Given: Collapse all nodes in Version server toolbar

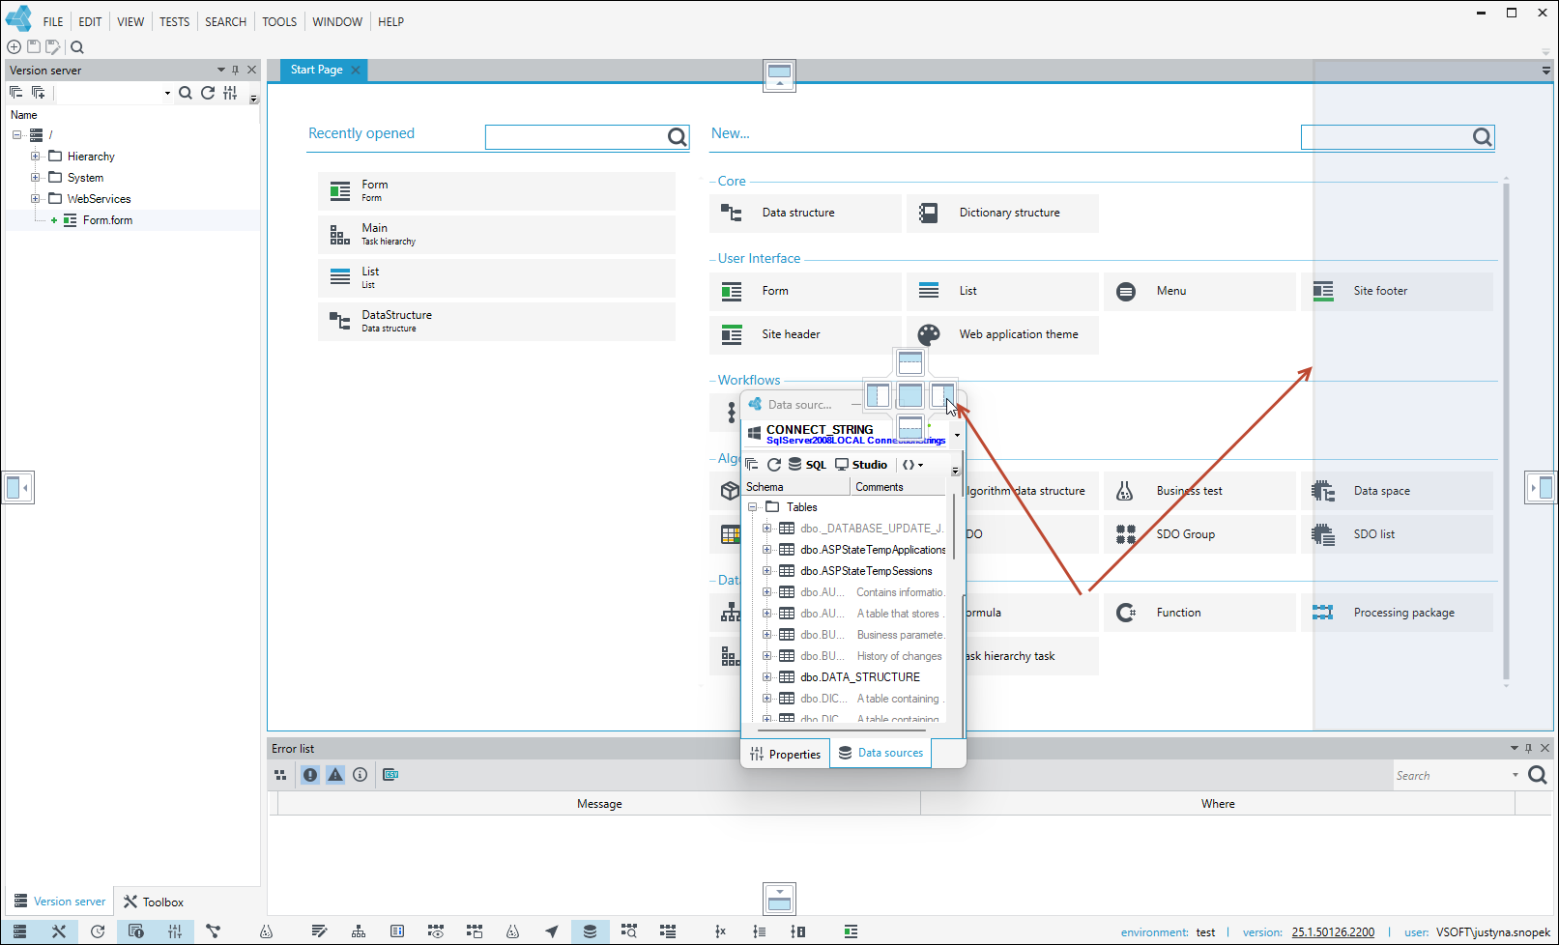Looking at the screenshot, I should click(16, 93).
